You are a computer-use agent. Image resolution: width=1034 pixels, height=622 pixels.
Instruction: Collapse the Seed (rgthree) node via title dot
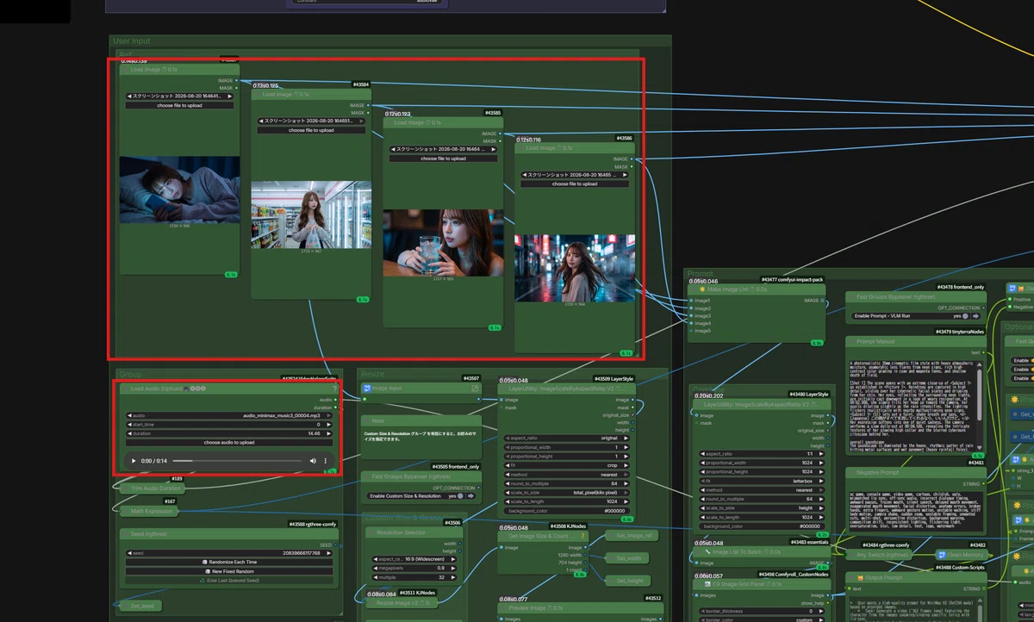point(126,533)
